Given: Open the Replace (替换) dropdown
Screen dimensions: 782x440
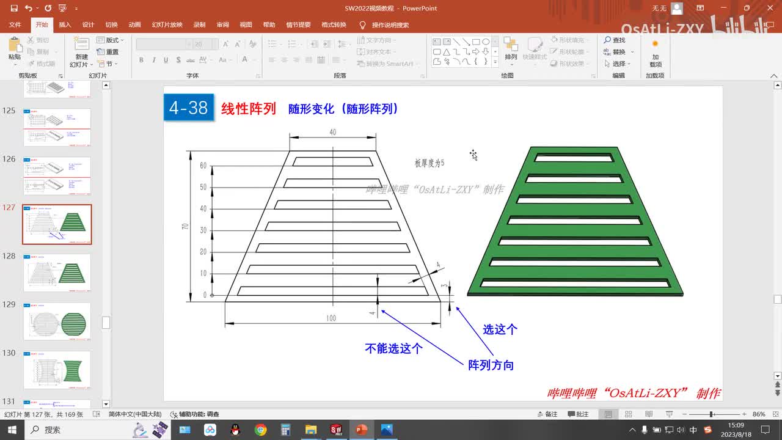Looking at the screenshot, I should (618, 52).
